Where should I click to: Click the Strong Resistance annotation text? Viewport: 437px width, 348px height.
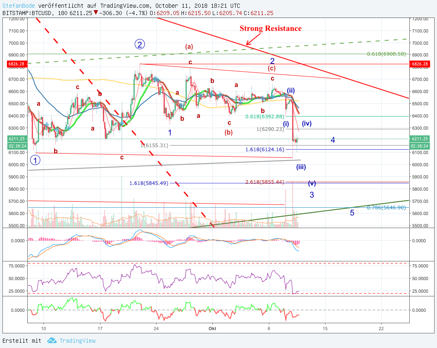(x=271, y=28)
